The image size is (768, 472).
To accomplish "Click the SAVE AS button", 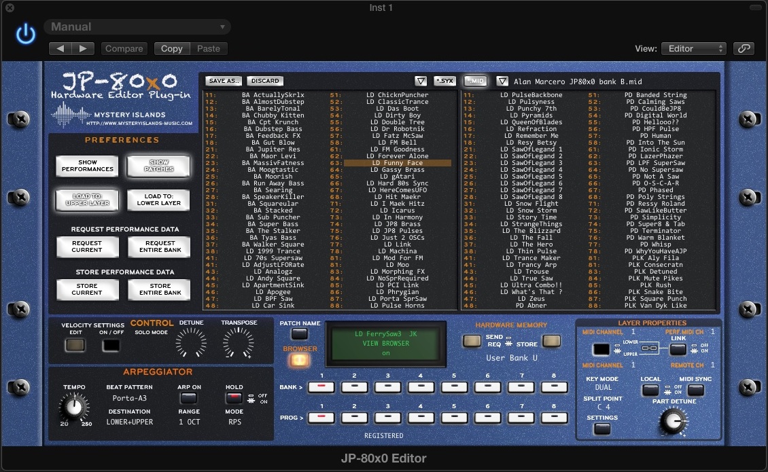I will click(x=223, y=80).
